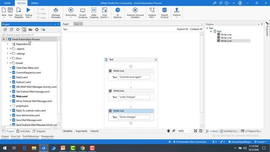Expand the Emails folder
270x152 pixels.
[8, 63]
